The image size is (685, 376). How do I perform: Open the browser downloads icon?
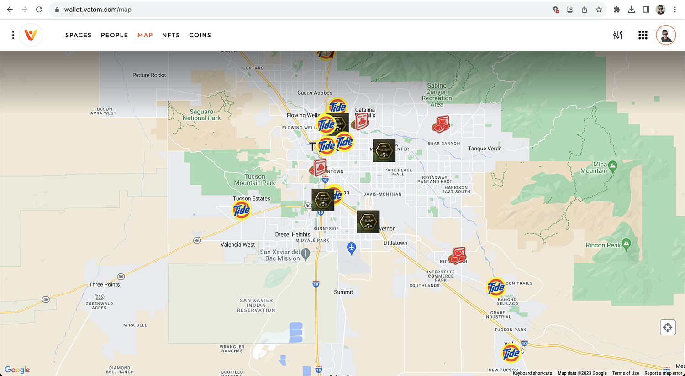(x=632, y=10)
